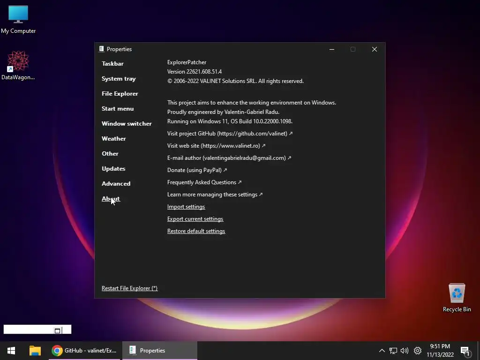480x360 pixels.
Task: Minimize the Properties window
Action: pos(332,49)
